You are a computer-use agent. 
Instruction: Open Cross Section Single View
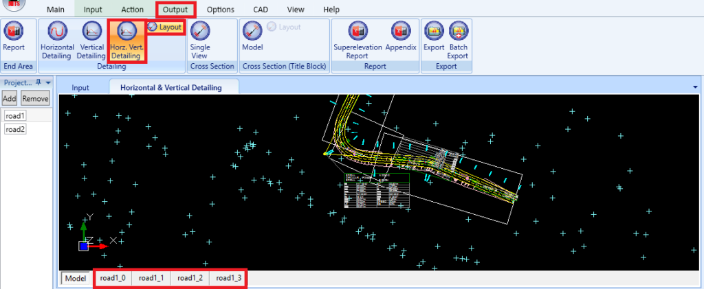pyautogui.click(x=199, y=41)
